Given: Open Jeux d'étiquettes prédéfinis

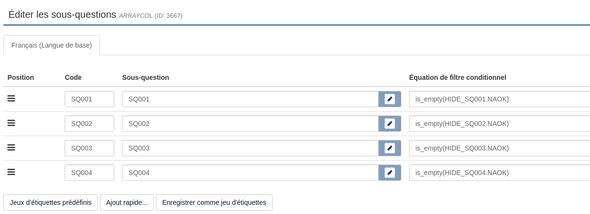Looking at the screenshot, I should 51,202.
